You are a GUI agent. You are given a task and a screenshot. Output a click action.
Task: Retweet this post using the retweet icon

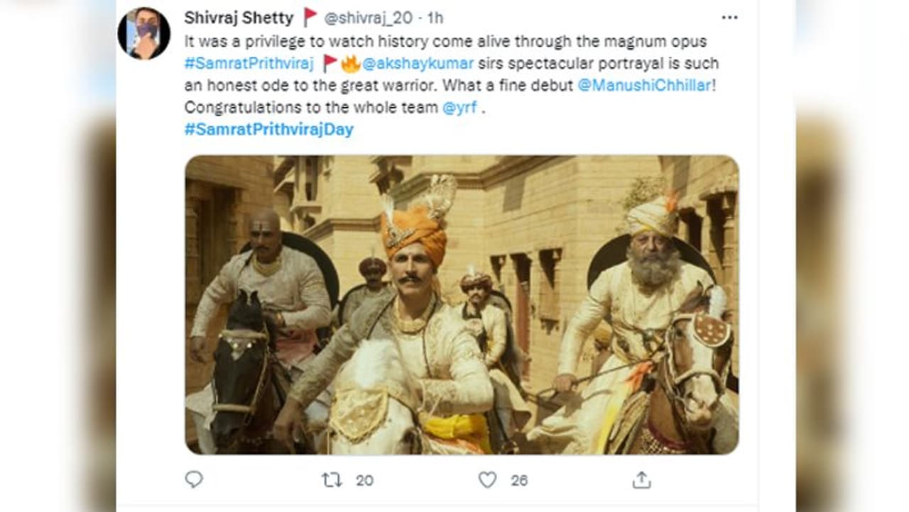pos(331,480)
